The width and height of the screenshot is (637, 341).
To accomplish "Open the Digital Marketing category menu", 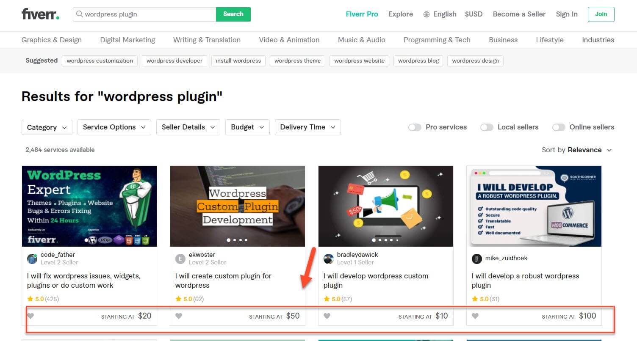I will coord(127,40).
